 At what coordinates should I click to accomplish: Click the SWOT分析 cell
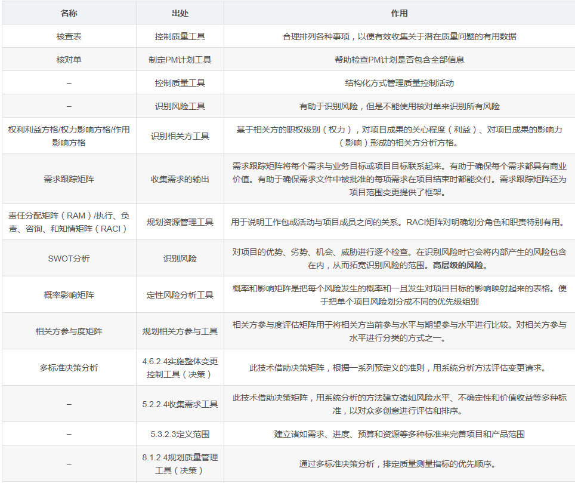[x=69, y=258]
